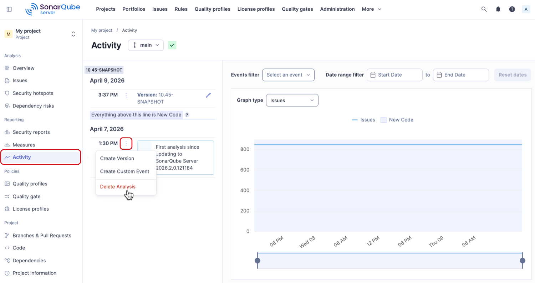Click the 10.45-SNAPSHOT version badge
The height and width of the screenshot is (283, 535).
tap(104, 70)
